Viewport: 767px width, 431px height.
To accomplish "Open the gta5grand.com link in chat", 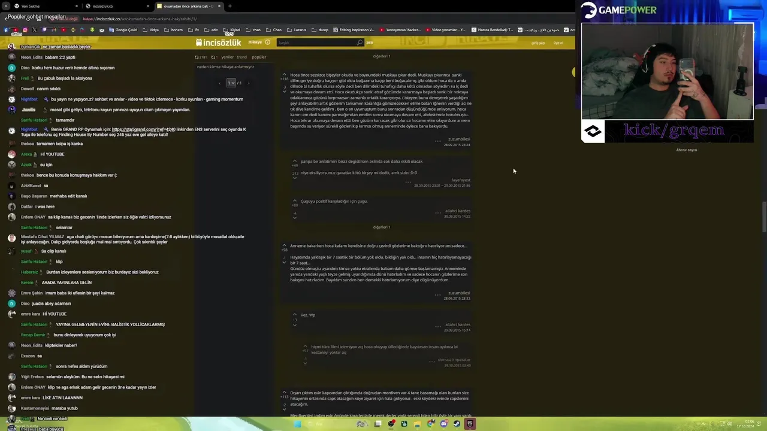I will 144,129.
